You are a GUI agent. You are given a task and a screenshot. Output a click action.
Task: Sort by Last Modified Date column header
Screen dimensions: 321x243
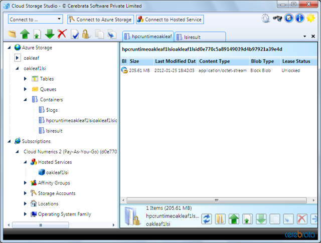[176, 61]
